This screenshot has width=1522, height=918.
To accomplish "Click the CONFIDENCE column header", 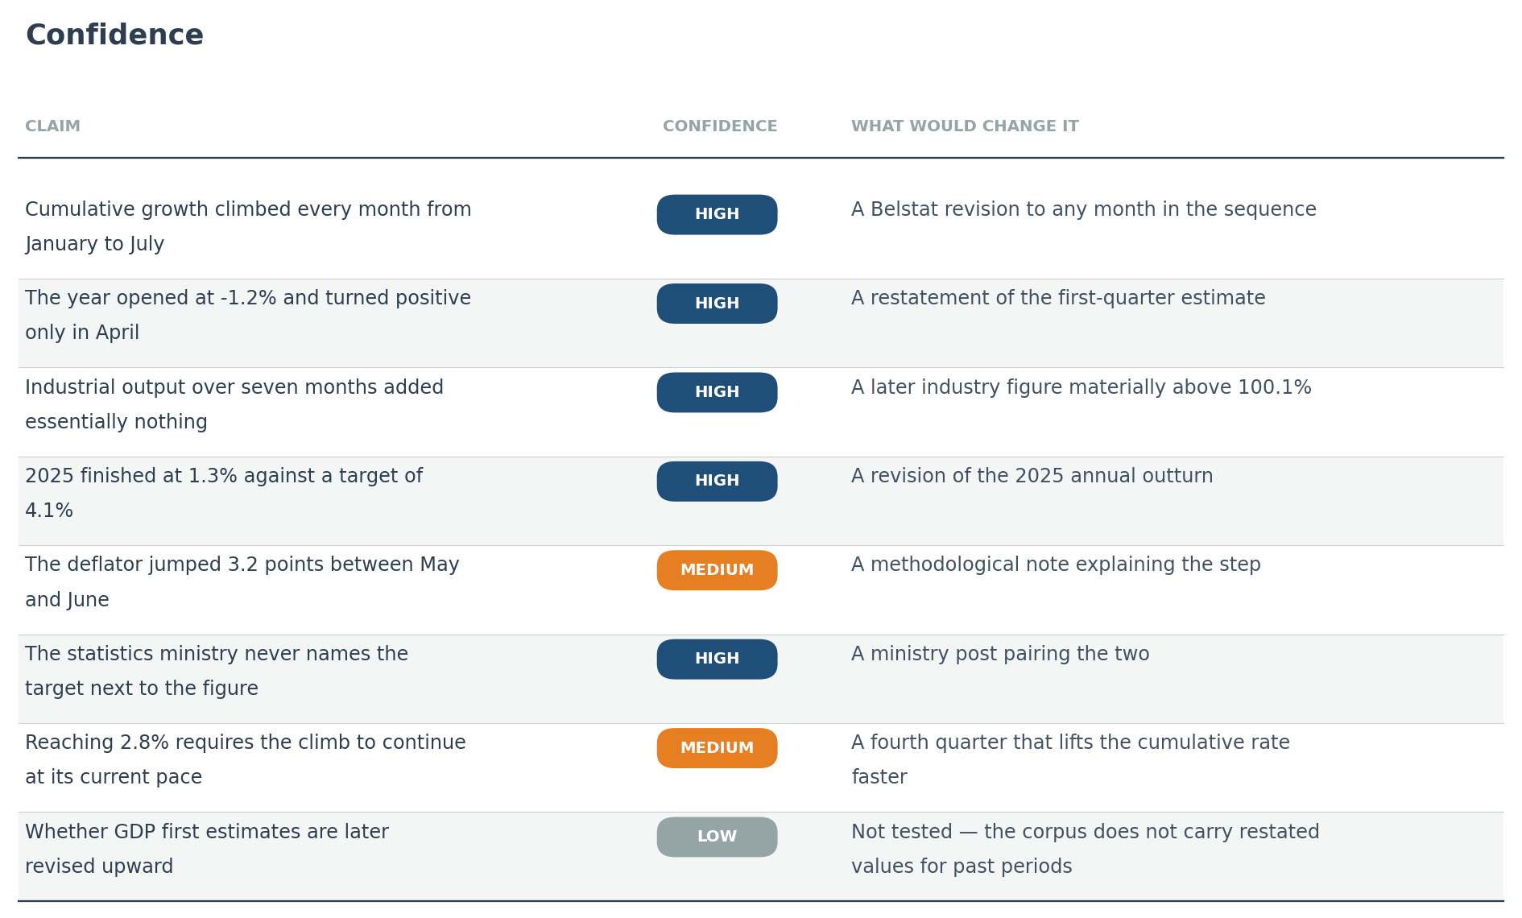I will coord(720,126).
